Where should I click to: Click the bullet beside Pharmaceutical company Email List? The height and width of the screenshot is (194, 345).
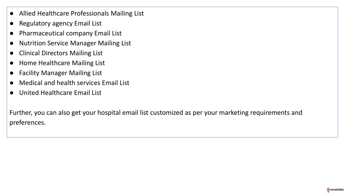pos(12,33)
